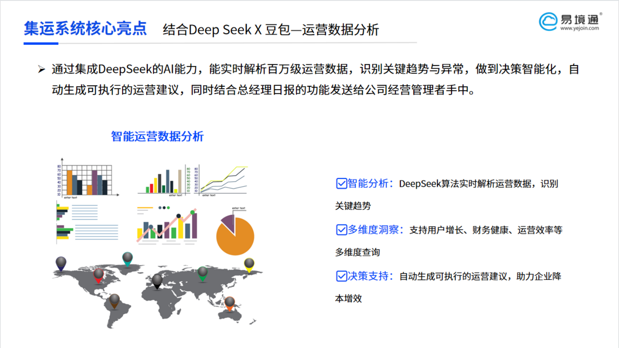Click the 集运系统核心亮点 title

85,29
